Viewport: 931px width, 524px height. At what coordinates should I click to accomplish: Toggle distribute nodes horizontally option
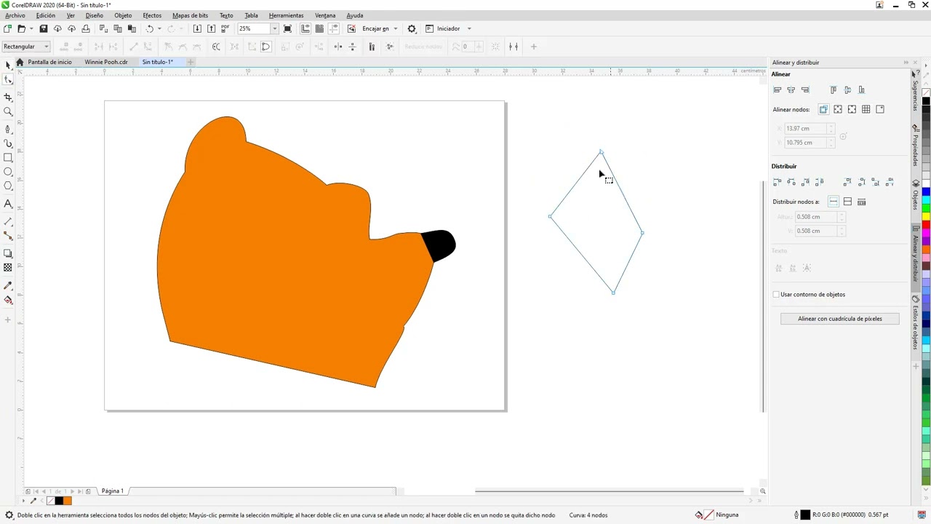click(834, 202)
